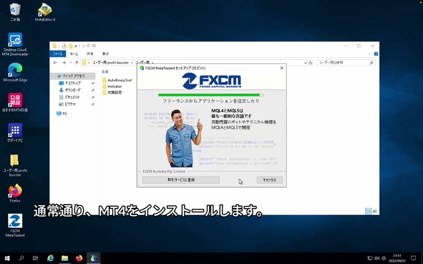
Task: Go forward in File Explorer
Action: [64, 62]
